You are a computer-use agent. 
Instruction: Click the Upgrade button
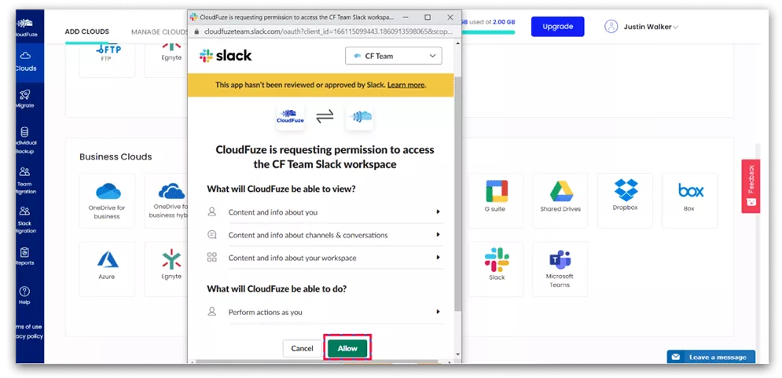[x=557, y=27]
